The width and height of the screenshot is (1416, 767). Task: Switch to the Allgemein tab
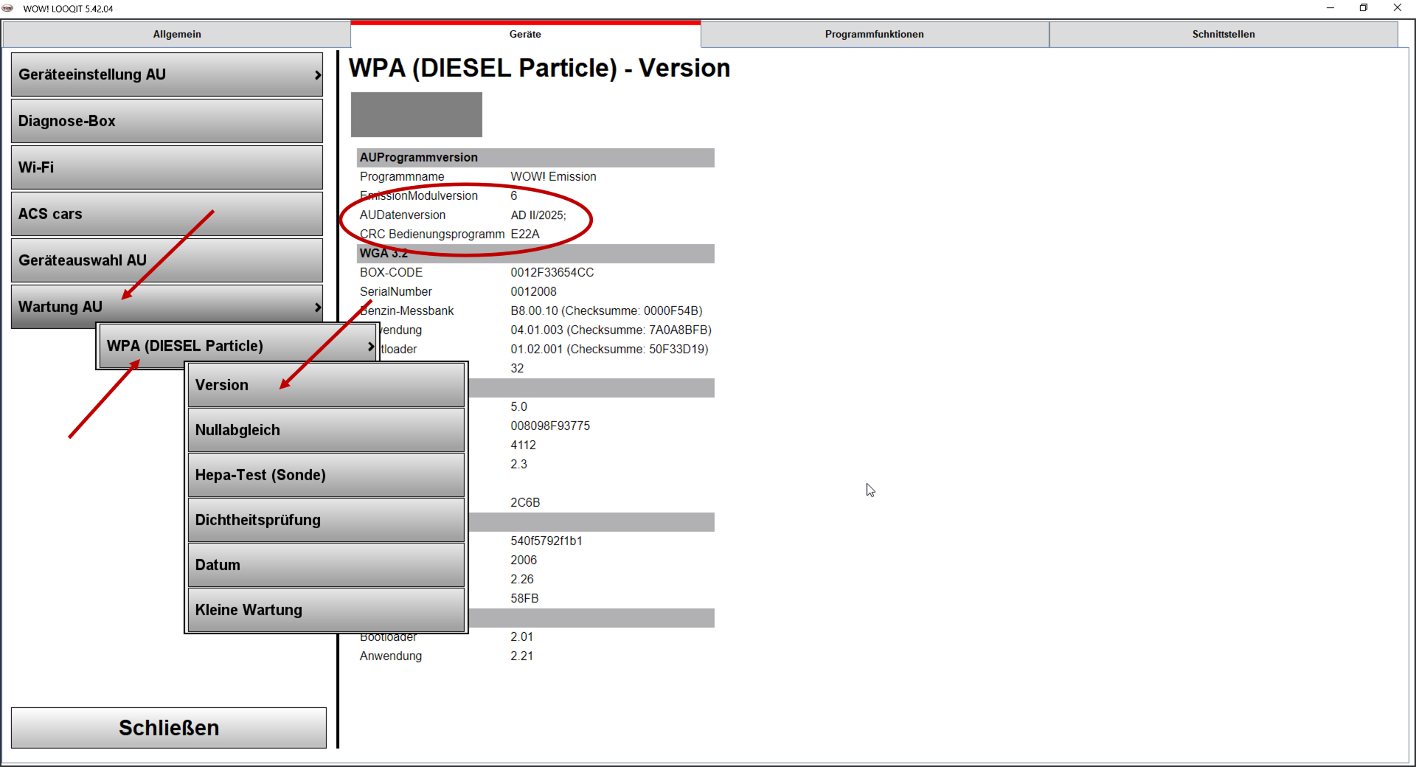(x=177, y=35)
